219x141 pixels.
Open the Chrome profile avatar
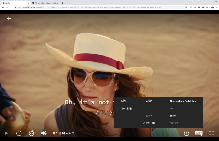coord(212,8)
